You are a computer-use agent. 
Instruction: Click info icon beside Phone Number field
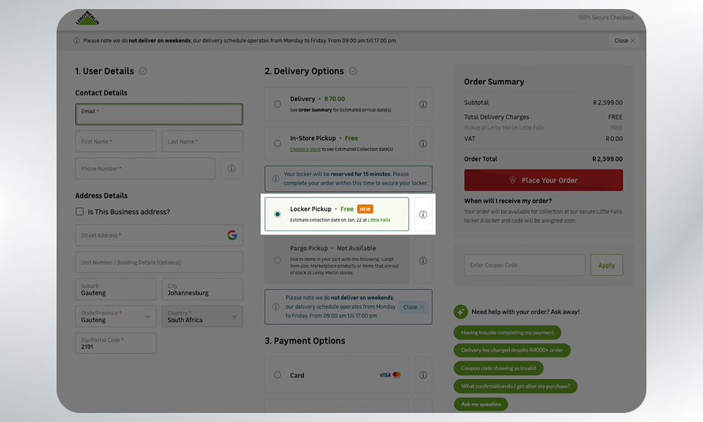[232, 169]
